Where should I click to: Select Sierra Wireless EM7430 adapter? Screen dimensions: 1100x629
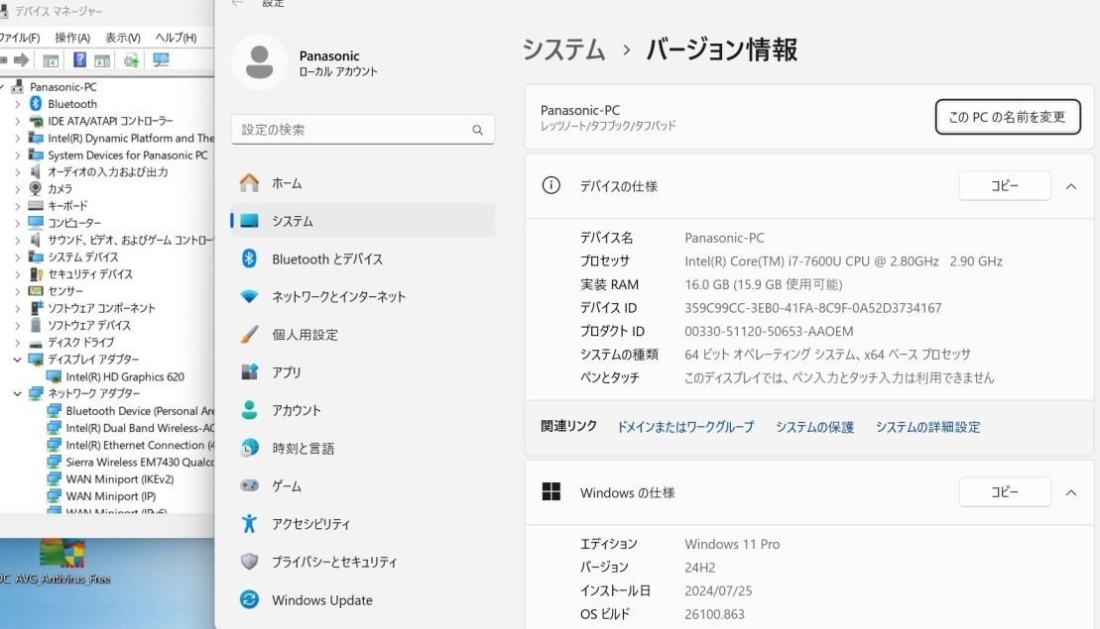(140, 463)
